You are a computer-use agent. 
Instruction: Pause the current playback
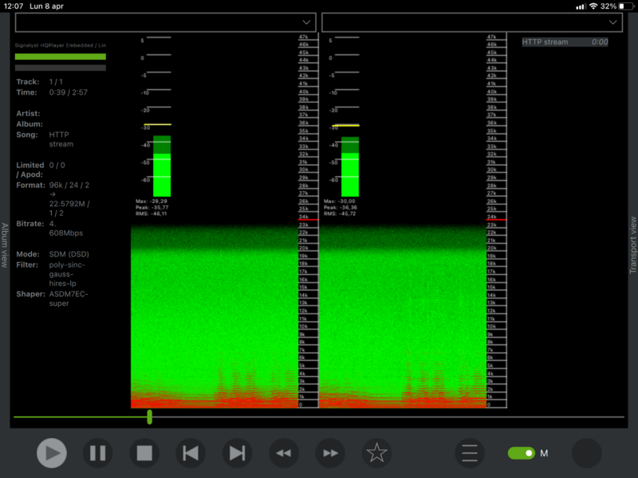(98, 453)
